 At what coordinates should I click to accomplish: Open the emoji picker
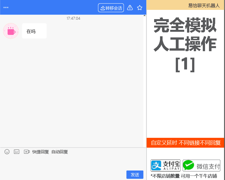point(7,152)
